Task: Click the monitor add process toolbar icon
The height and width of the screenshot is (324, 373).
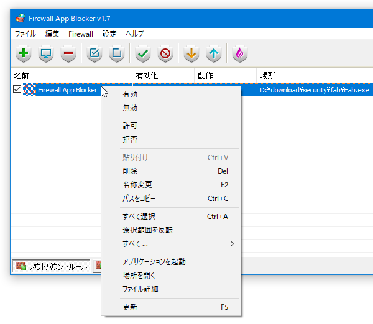Action: [46, 53]
